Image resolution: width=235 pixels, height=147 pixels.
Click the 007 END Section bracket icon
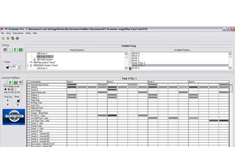click(34, 60)
